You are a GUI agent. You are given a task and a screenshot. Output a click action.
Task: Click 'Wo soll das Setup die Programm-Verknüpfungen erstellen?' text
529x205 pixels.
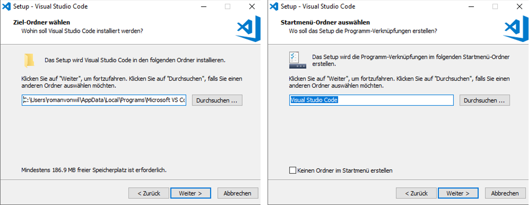(x=363, y=31)
